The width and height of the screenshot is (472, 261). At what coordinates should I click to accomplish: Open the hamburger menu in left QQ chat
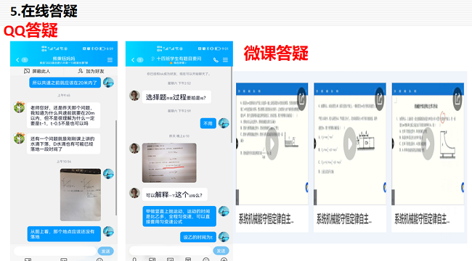tap(110, 60)
